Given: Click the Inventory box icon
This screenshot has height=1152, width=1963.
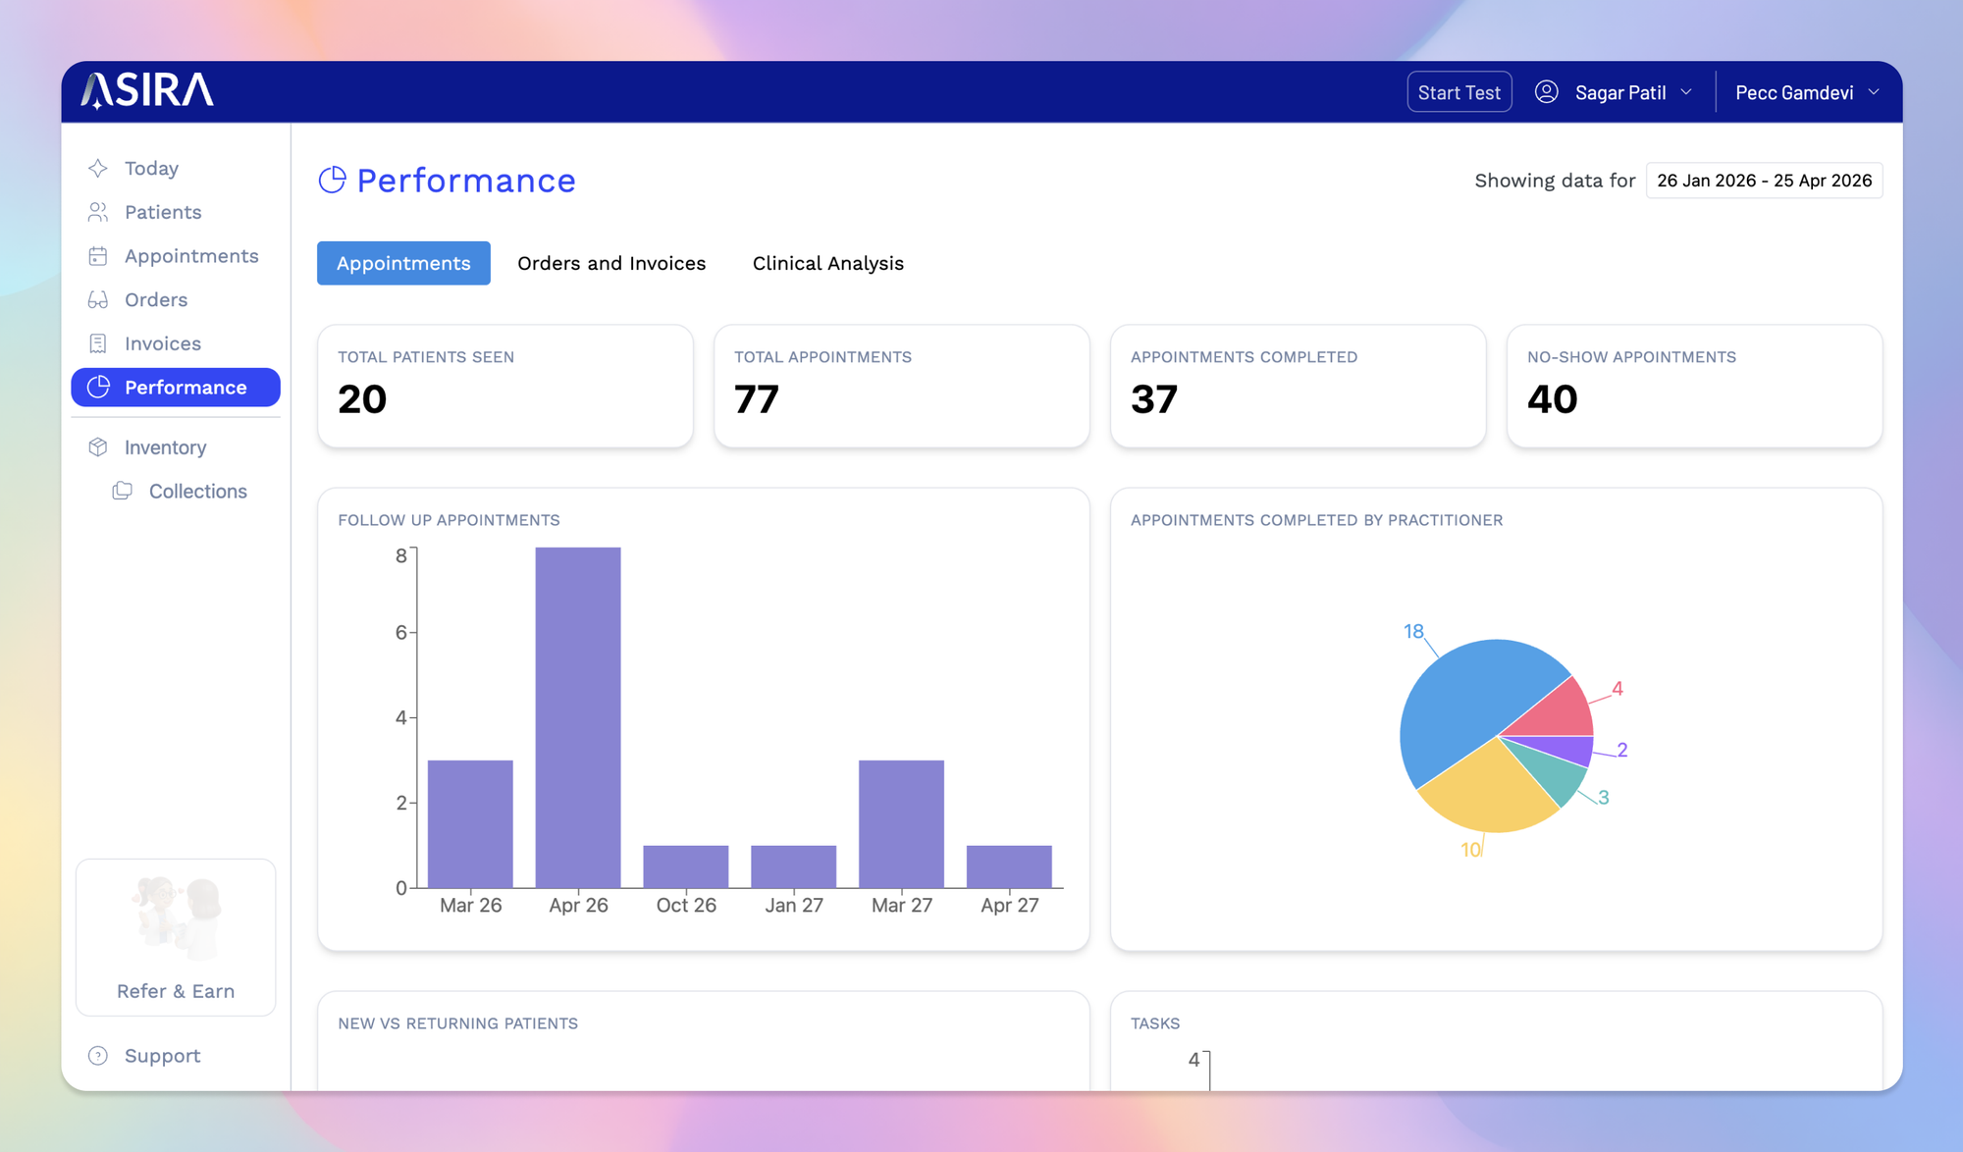Looking at the screenshot, I should pyautogui.click(x=98, y=447).
